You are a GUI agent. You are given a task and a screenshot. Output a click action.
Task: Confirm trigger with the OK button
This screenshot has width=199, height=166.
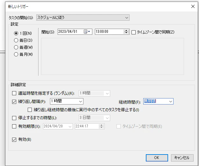tap(157, 158)
